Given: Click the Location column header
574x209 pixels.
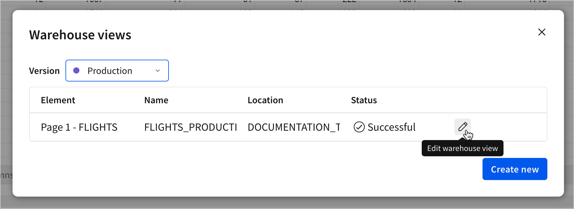Looking at the screenshot, I should [265, 100].
